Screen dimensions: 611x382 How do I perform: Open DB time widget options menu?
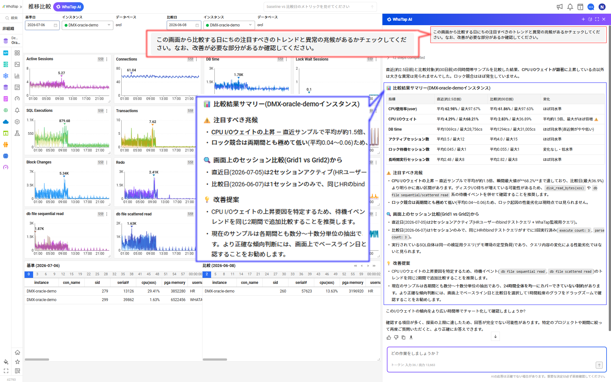tap(286, 59)
